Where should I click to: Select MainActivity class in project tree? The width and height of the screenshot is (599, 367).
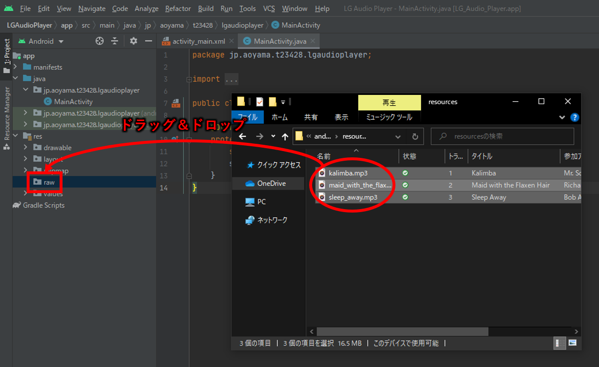point(68,102)
